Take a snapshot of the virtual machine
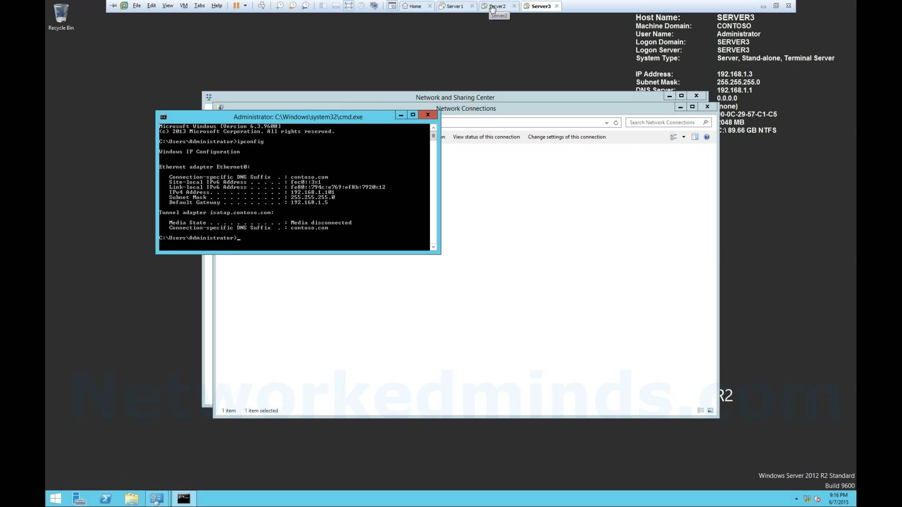Image resolution: width=902 pixels, height=507 pixels. [x=280, y=6]
